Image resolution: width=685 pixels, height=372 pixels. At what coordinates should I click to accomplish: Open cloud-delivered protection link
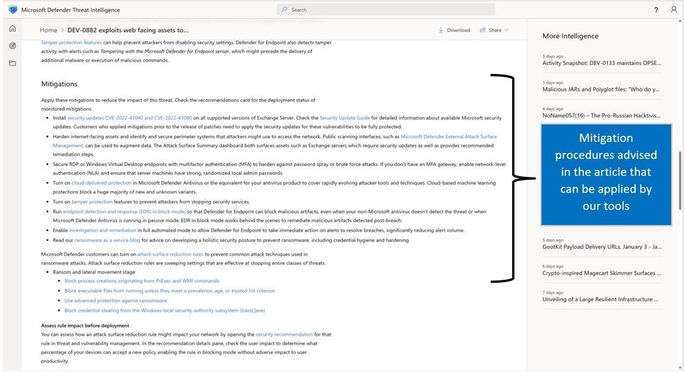101,183
